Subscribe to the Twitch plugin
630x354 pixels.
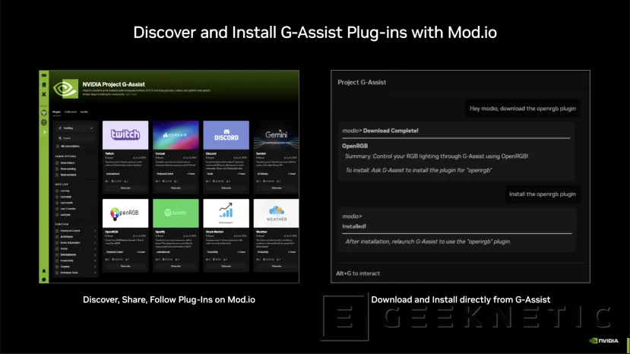pyautogui.click(x=125, y=188)
